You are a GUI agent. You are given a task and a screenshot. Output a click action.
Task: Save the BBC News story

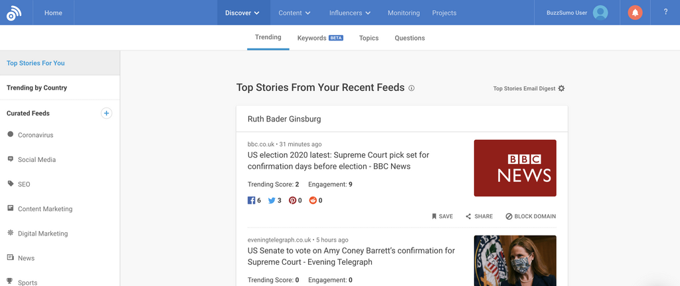point(442,216)
